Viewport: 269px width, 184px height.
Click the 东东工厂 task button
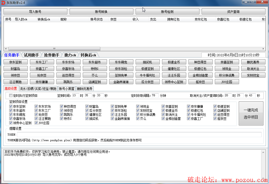point(42,62)
